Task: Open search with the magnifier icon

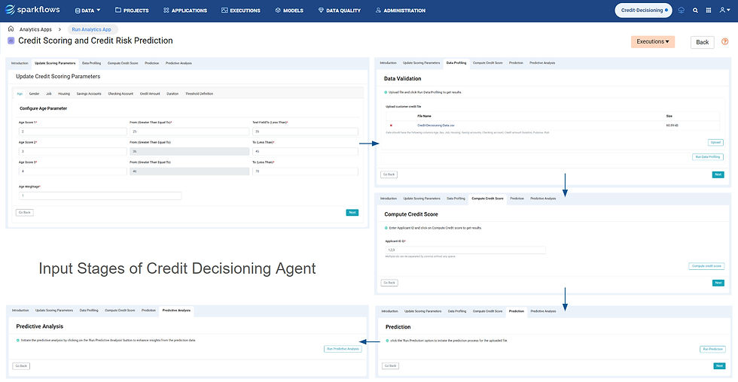Action: [695, 10]
